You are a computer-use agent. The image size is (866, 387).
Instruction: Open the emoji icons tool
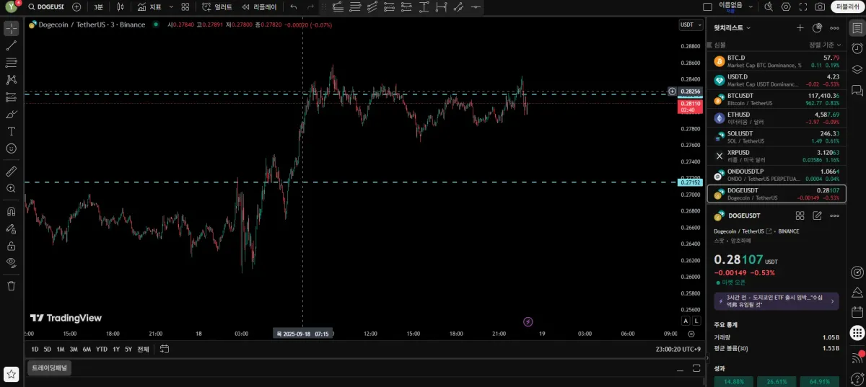pos(11,148)
